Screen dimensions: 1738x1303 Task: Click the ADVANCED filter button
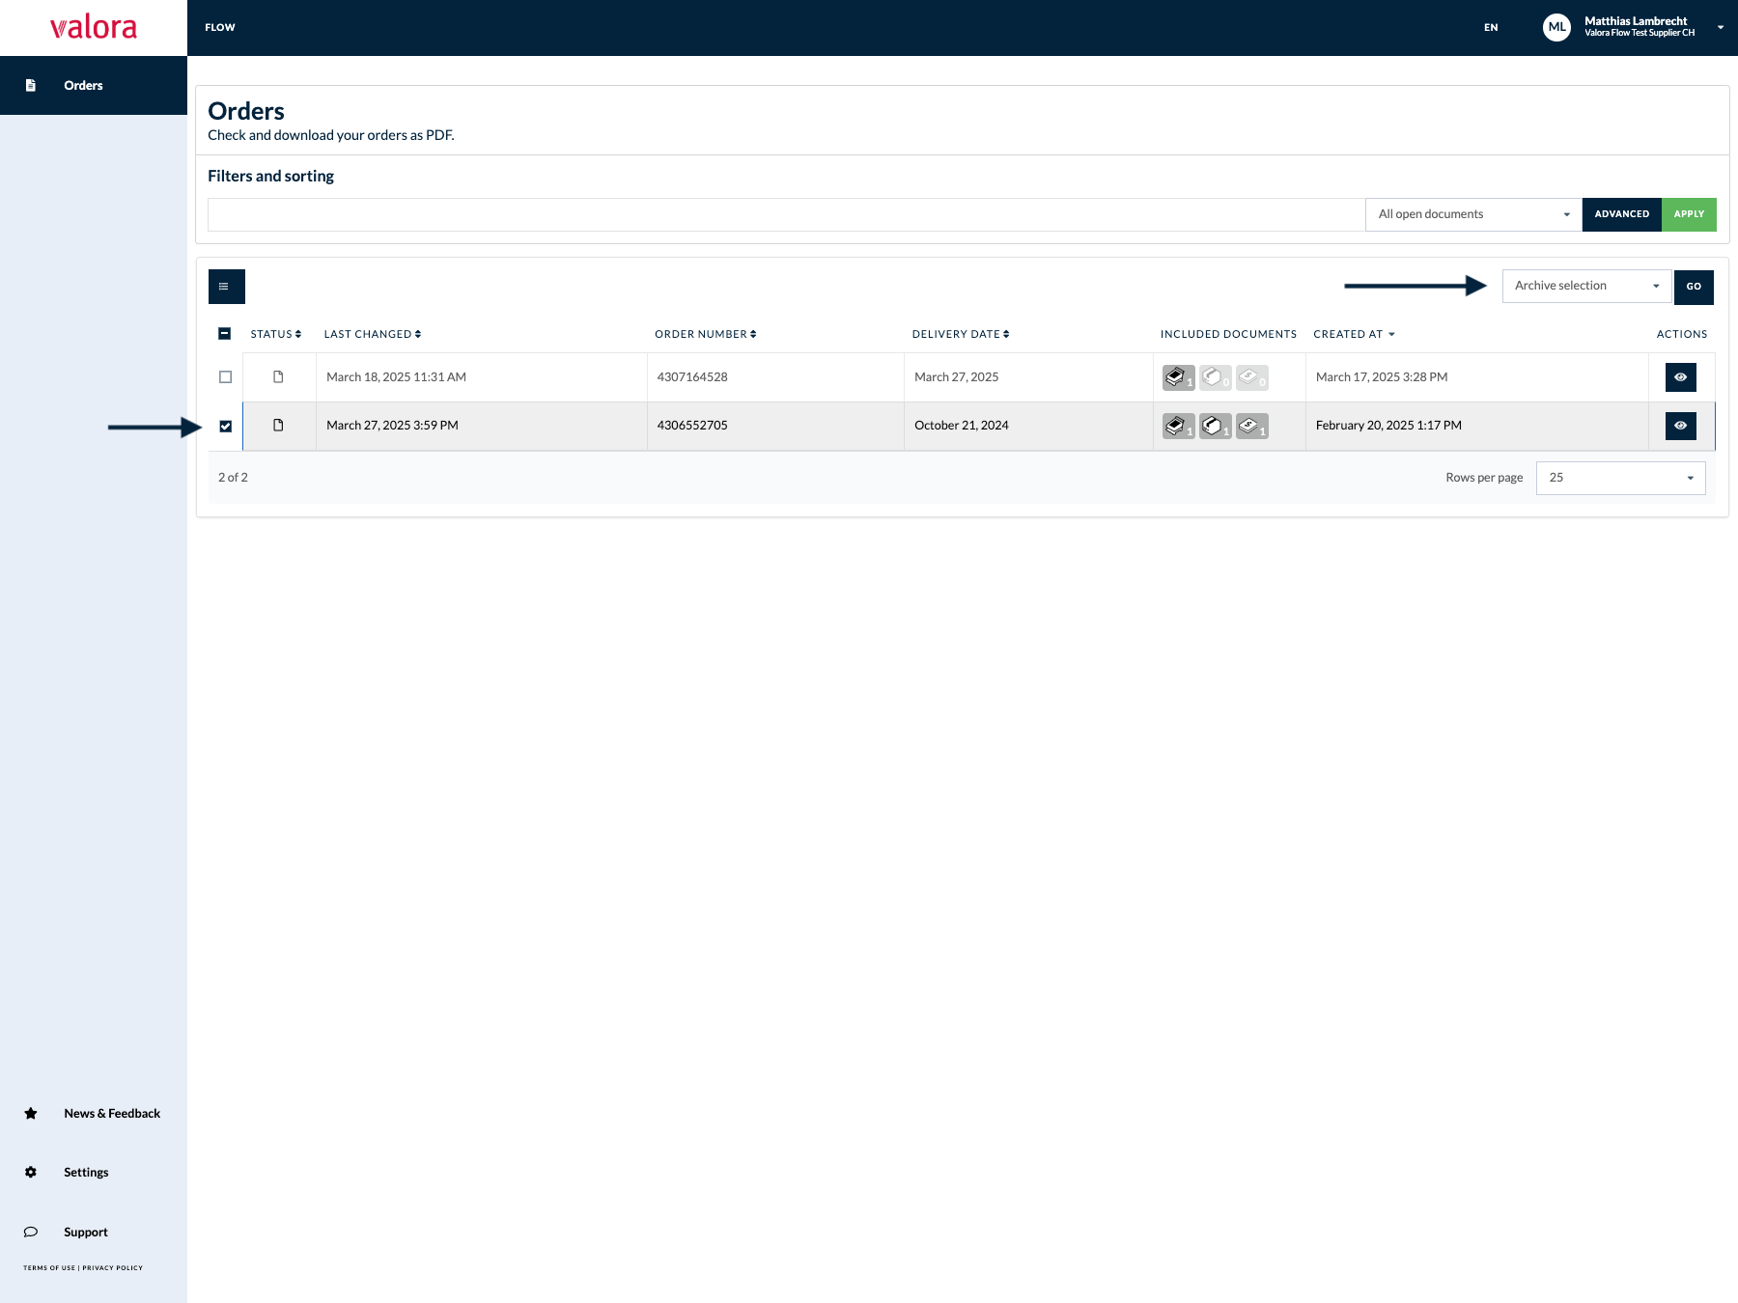tap(1622, 214)
